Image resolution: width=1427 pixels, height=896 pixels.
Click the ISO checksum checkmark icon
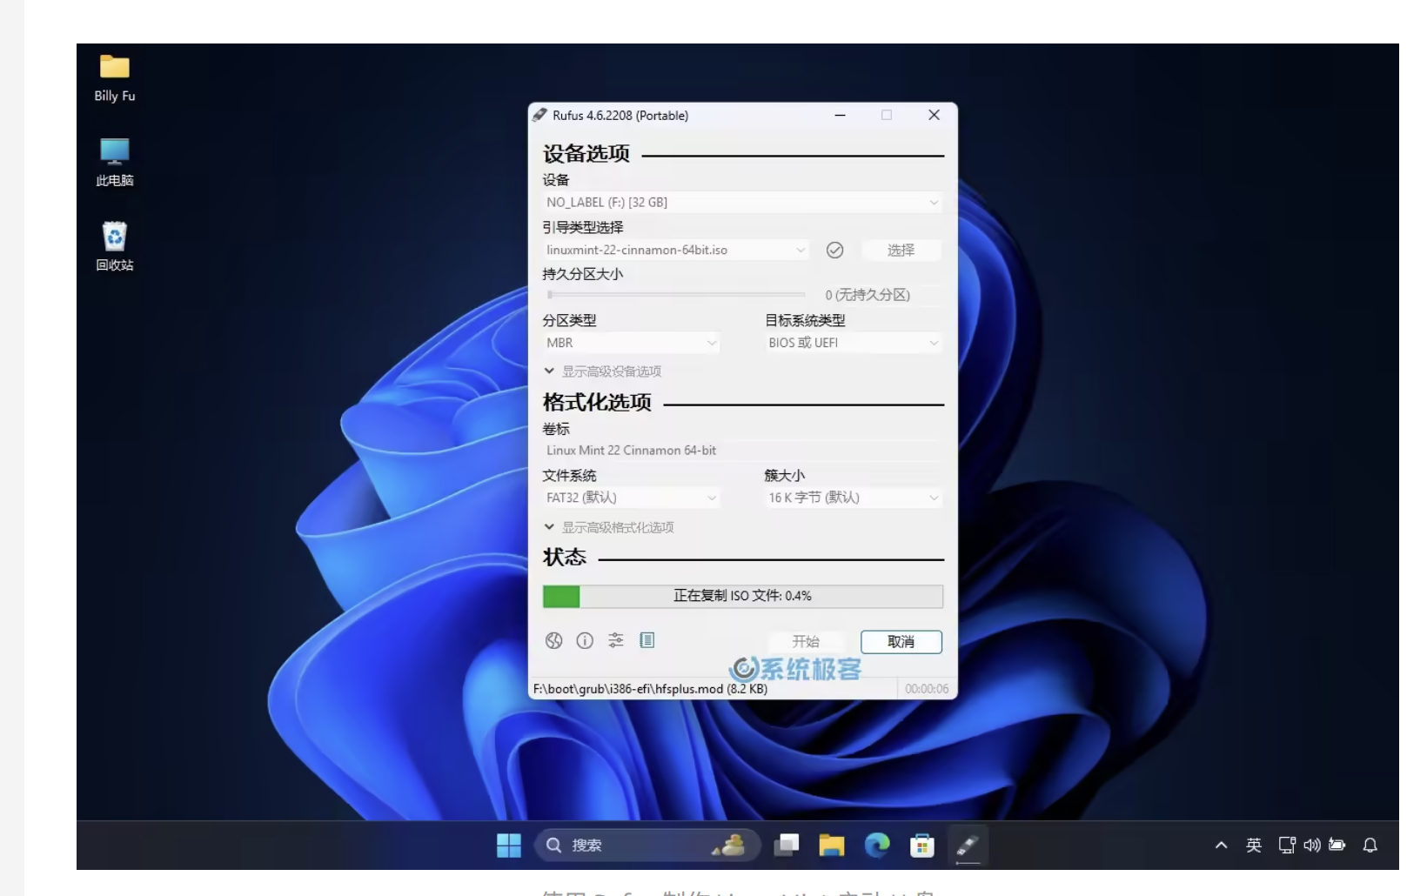[834, 251]
